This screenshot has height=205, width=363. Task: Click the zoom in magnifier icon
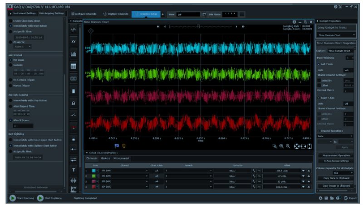tap(281, 146)
